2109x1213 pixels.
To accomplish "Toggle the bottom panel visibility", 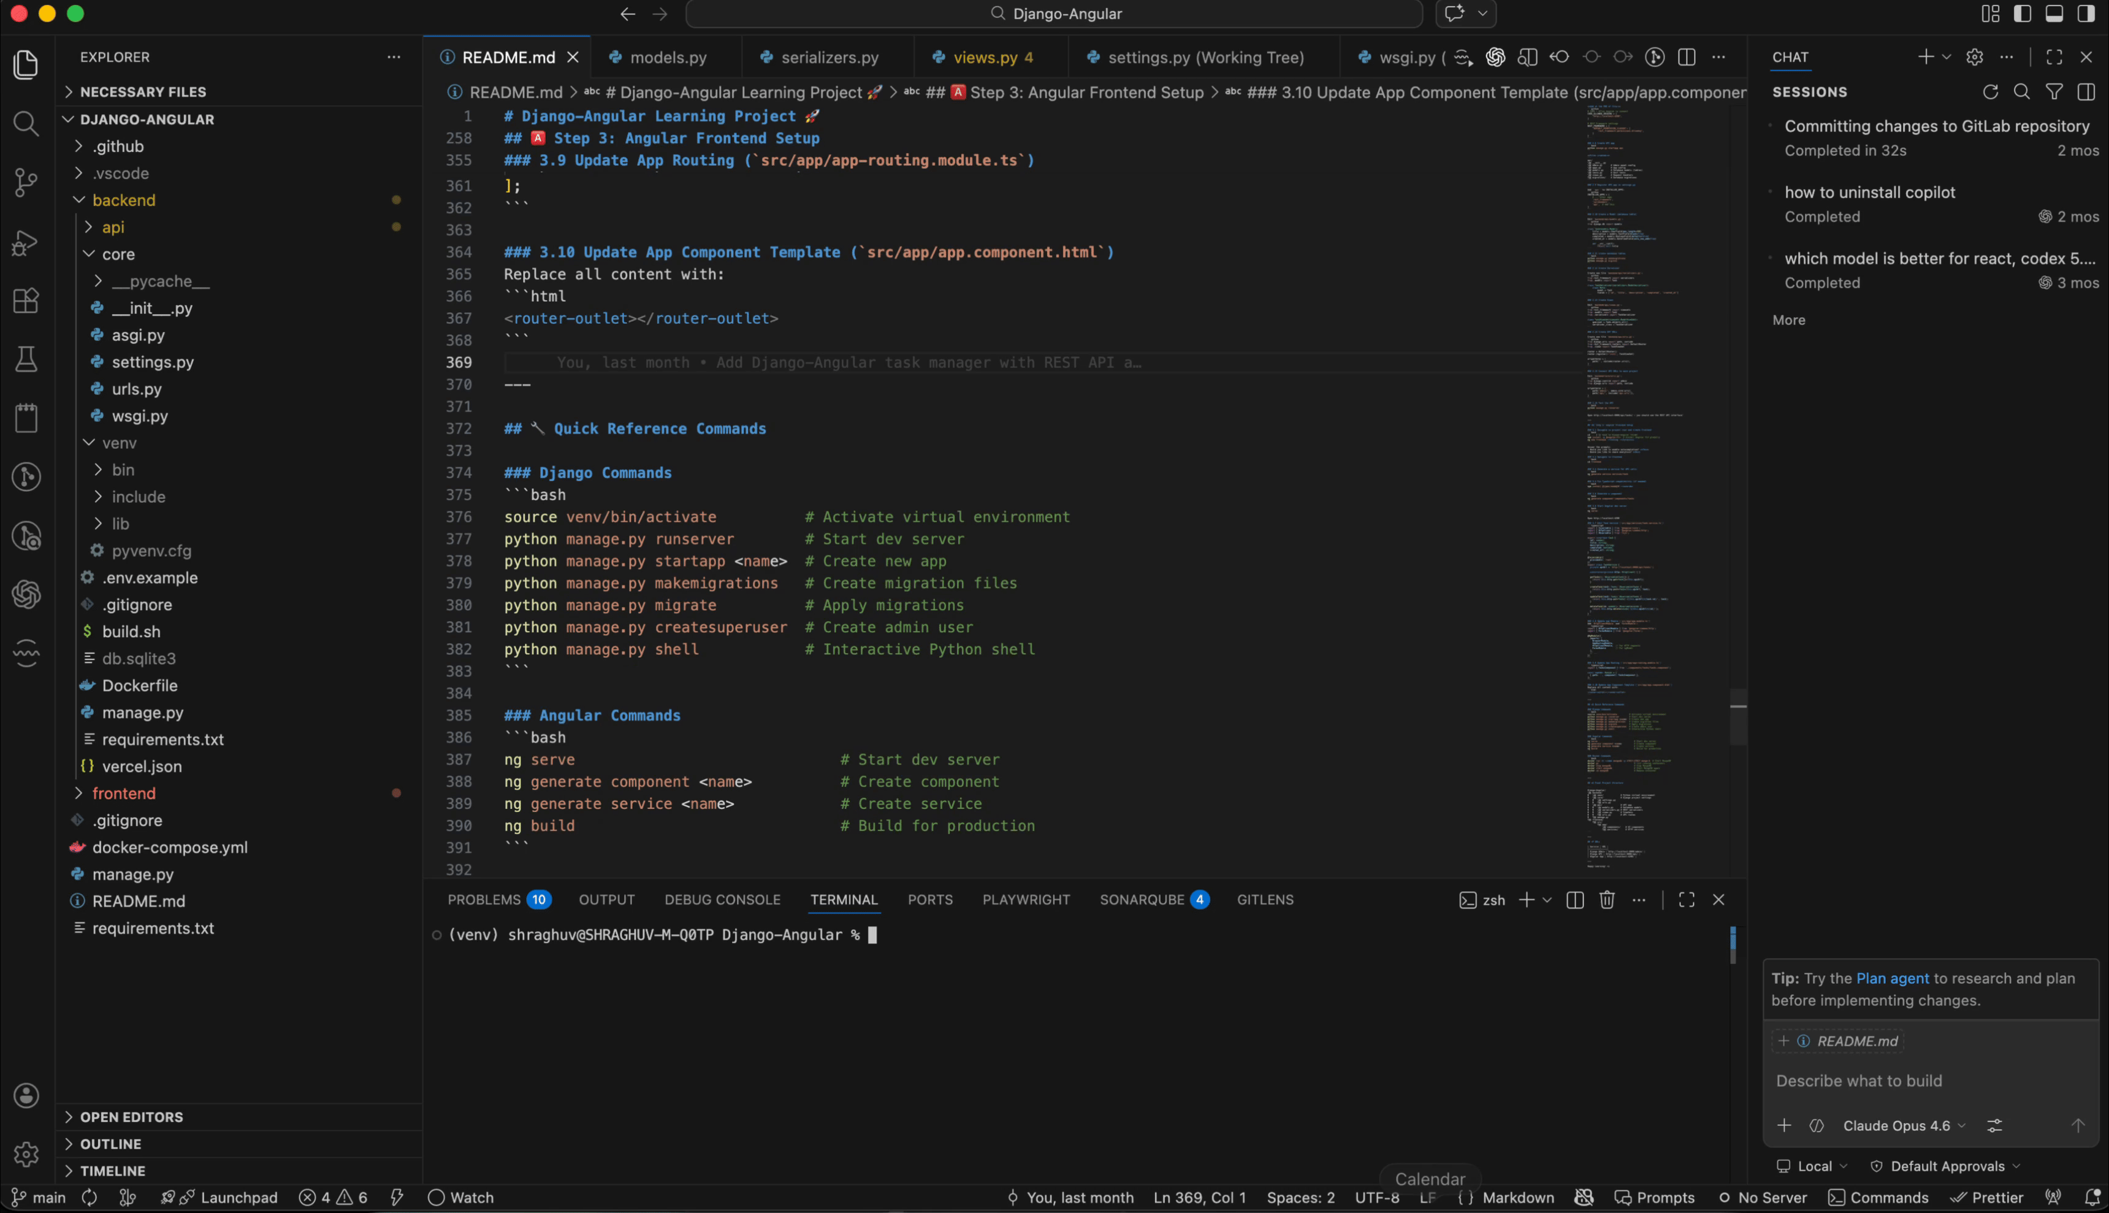I will (x=2054, y=13).
